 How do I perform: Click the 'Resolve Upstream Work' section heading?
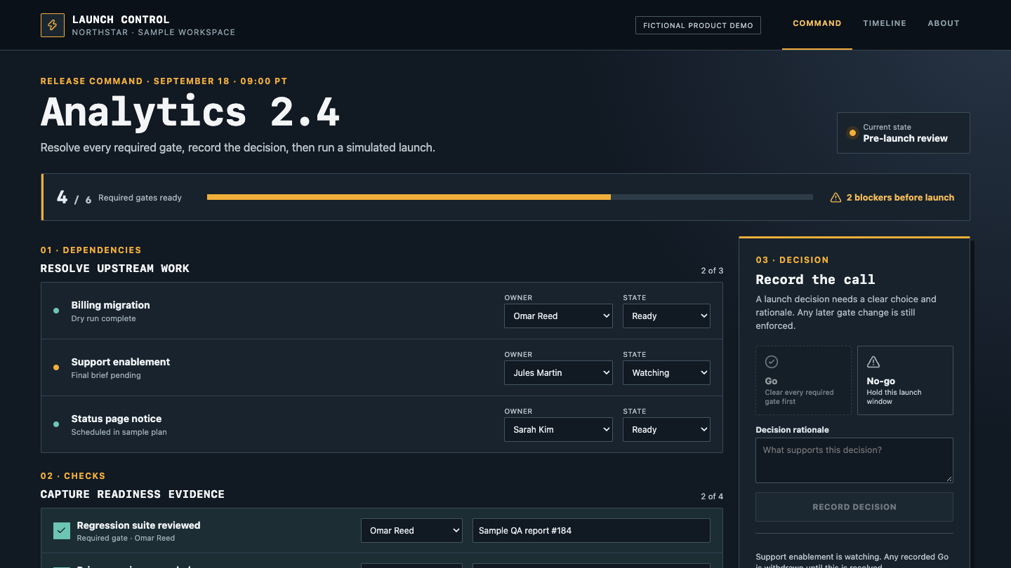point(115,269)
